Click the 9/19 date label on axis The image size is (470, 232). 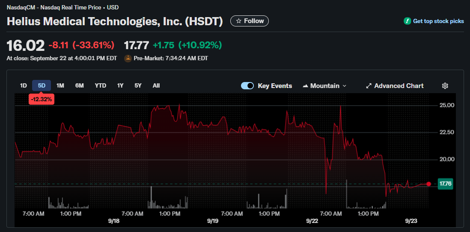212,221
